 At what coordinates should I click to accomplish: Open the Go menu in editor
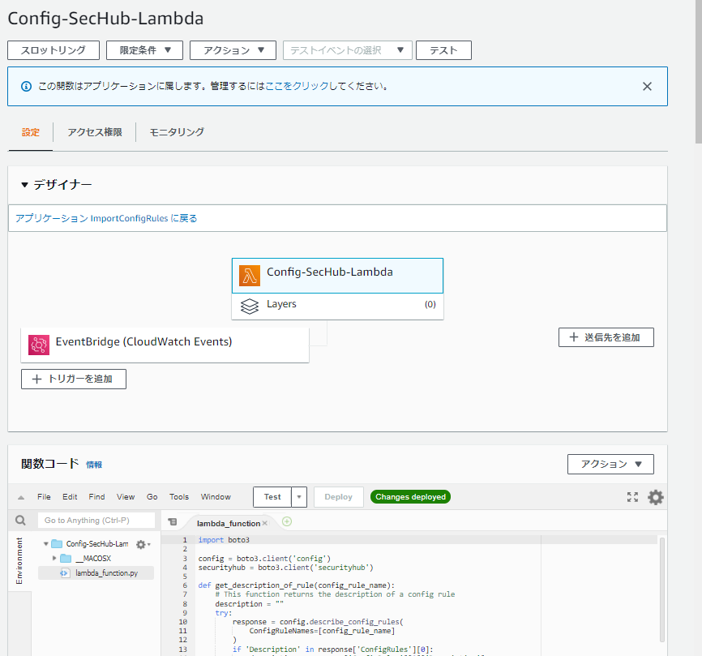click(x=152, y=497)
